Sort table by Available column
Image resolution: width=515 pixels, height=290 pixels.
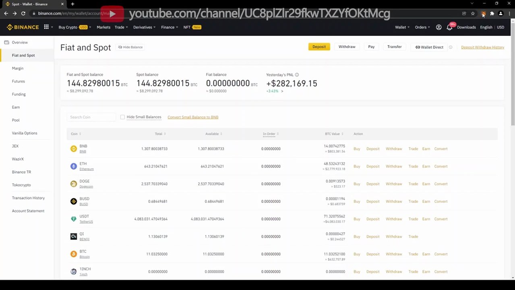coord(213,134)
